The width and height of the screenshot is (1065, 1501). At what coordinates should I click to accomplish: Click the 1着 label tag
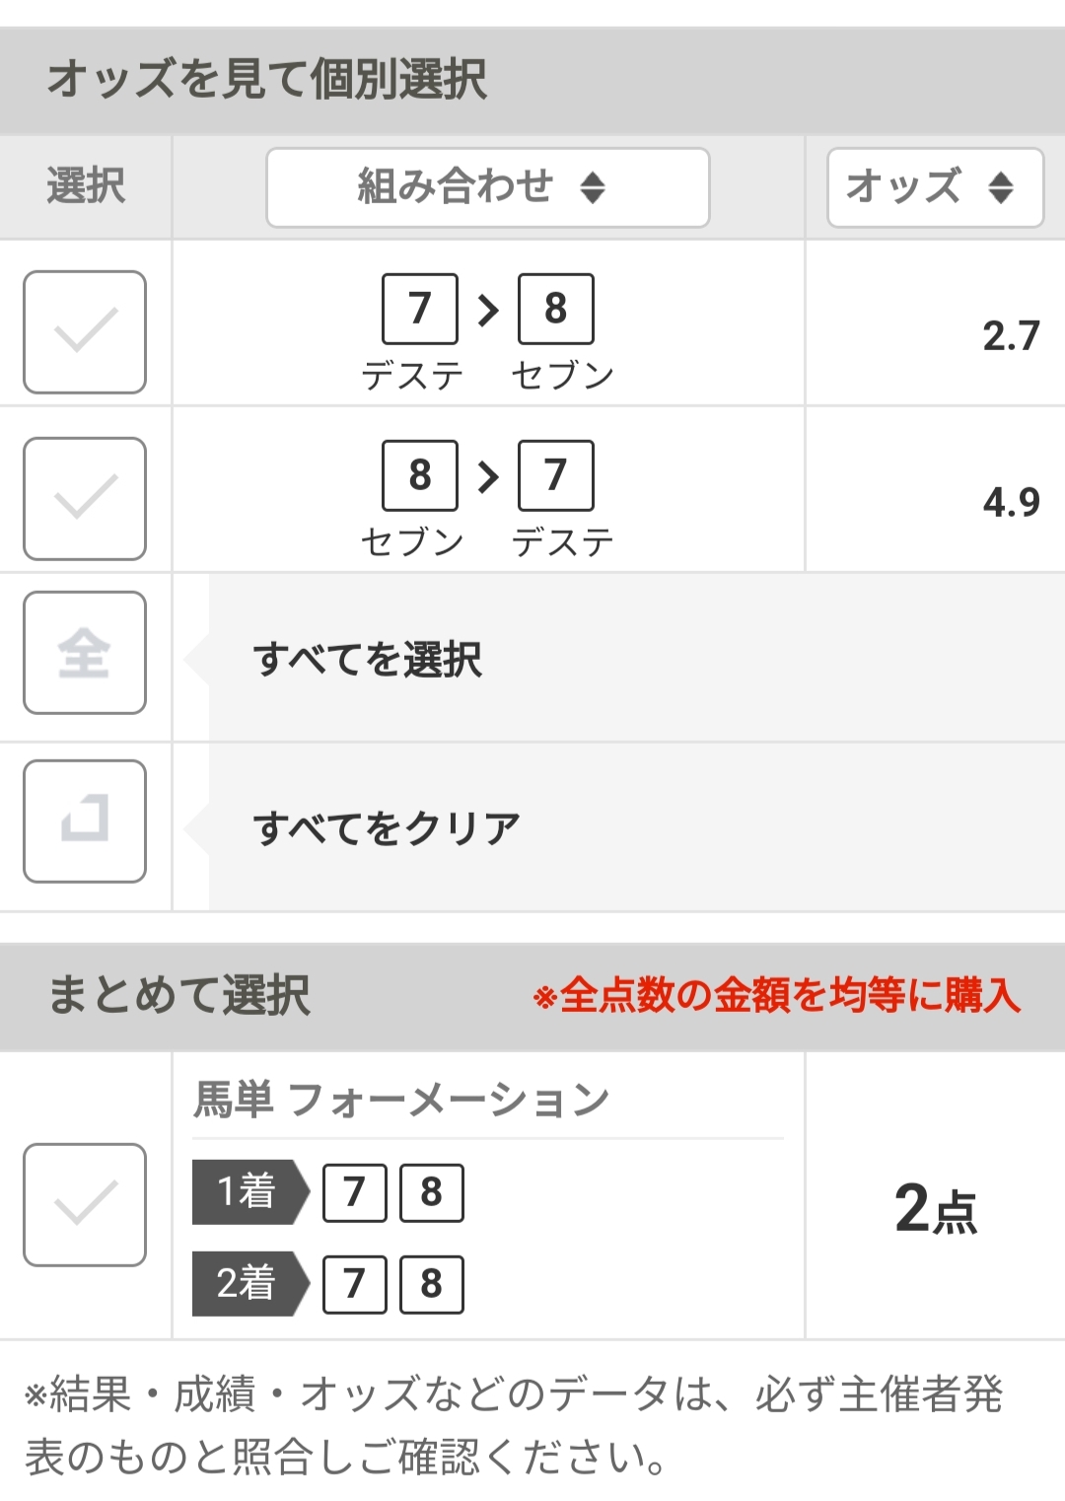pos(248,1191)
